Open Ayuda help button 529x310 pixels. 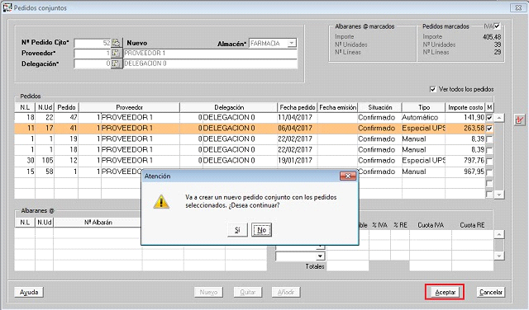29,292
